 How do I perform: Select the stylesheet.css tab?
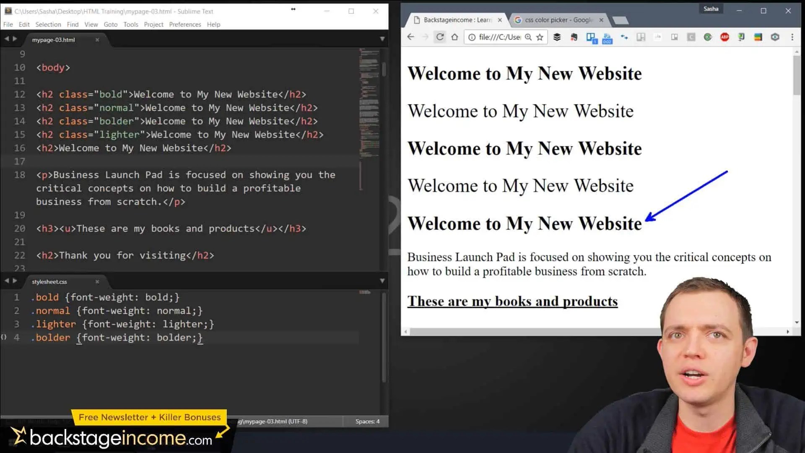pyautogui.click(x=49, y=282)
